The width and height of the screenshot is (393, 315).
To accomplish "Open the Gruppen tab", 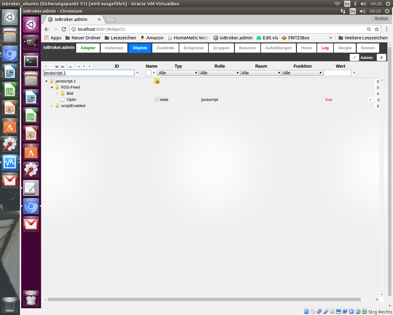I will click(221, 48).
